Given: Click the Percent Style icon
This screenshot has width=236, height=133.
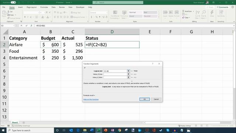Looking at the screenshot, I should click(97, 17).
